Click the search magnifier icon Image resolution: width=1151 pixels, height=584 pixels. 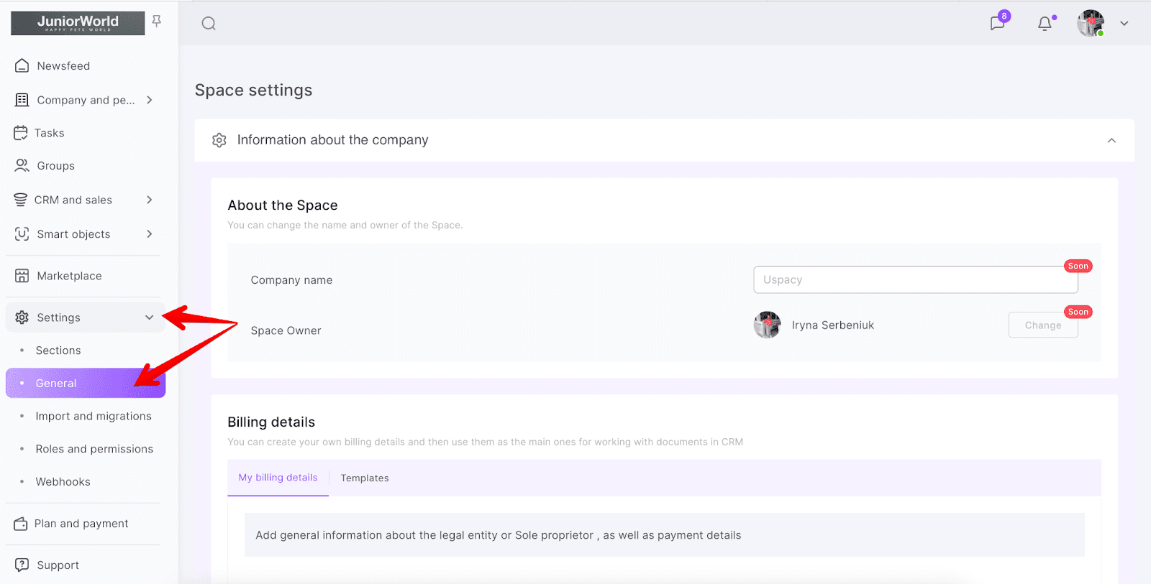pos(209,24)
